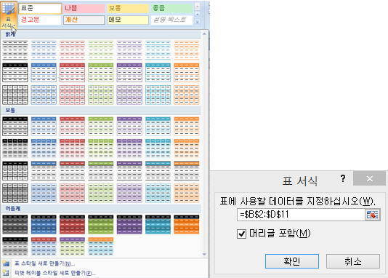This screenshot has width=388, height=278.
Task: Click cell styles gallery middle scroll-down arrow
Action: pyautogui.click(x=197, y=15)
